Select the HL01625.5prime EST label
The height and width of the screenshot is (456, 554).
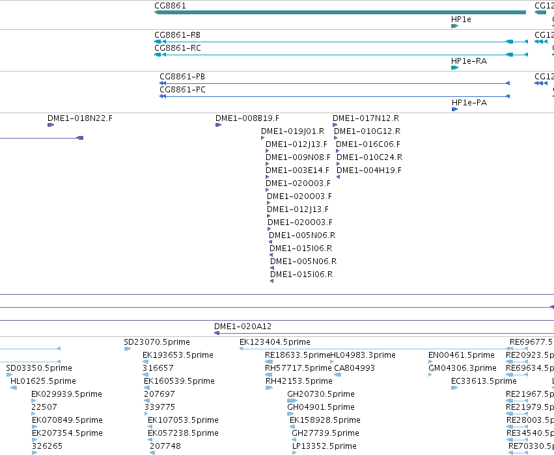(43, 381)
